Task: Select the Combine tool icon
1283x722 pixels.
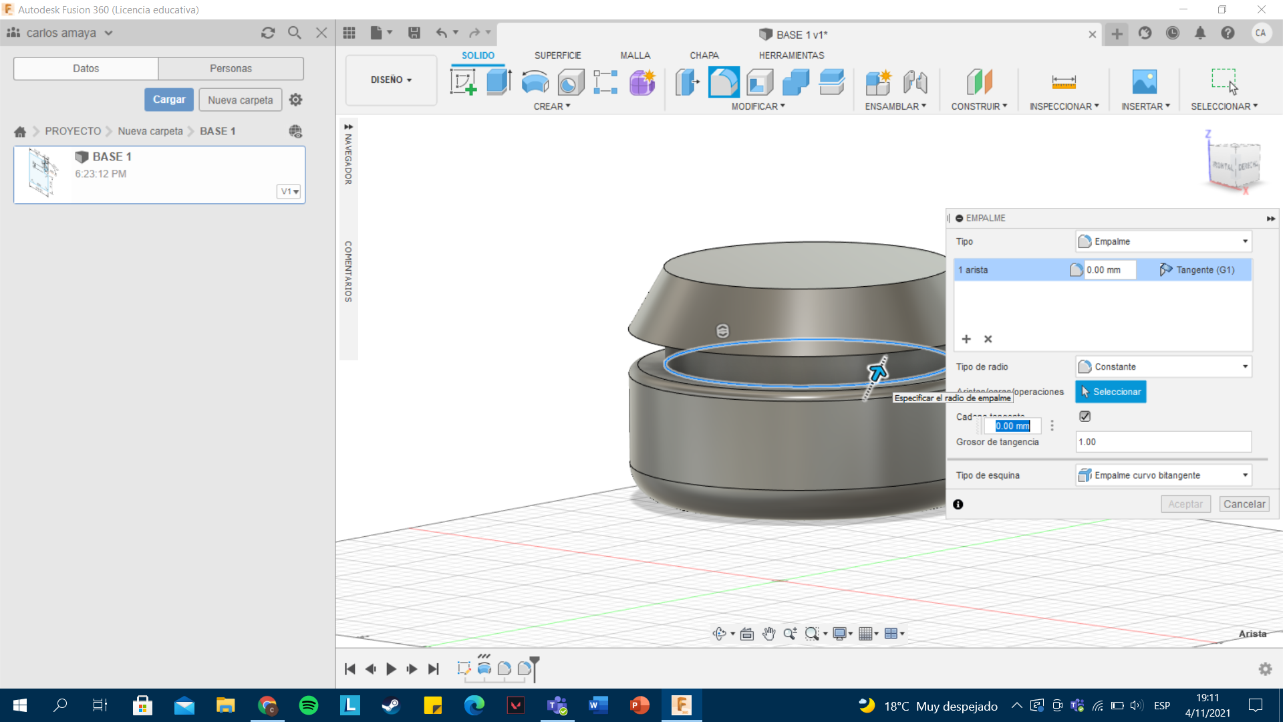Action: pos(796,82)
